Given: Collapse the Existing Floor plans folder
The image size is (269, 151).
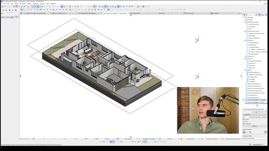Looking at the screenshot, I should [245, 22].
